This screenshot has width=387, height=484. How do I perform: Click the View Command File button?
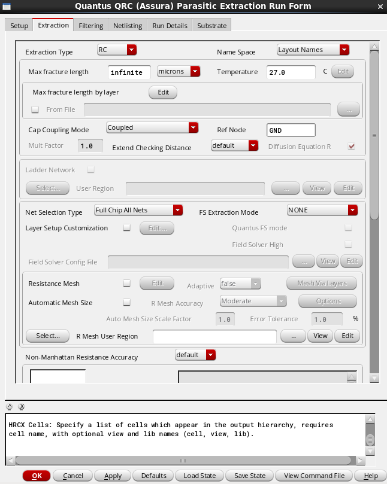(314, 476)
